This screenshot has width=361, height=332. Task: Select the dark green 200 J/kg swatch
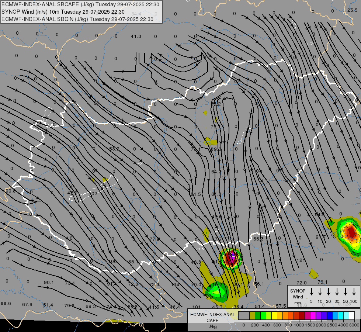258,316
